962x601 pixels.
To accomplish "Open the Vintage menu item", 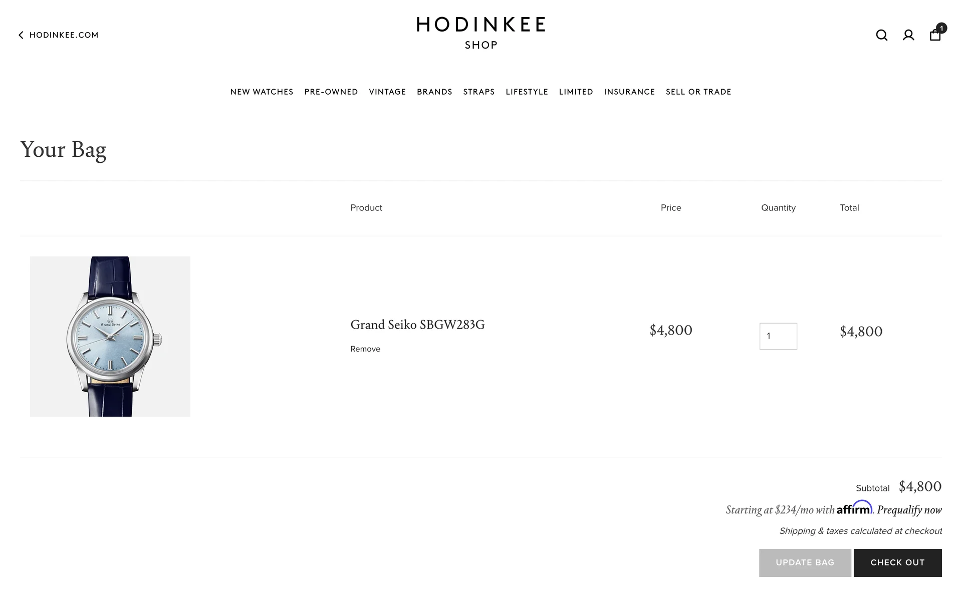I will point(387,92).
